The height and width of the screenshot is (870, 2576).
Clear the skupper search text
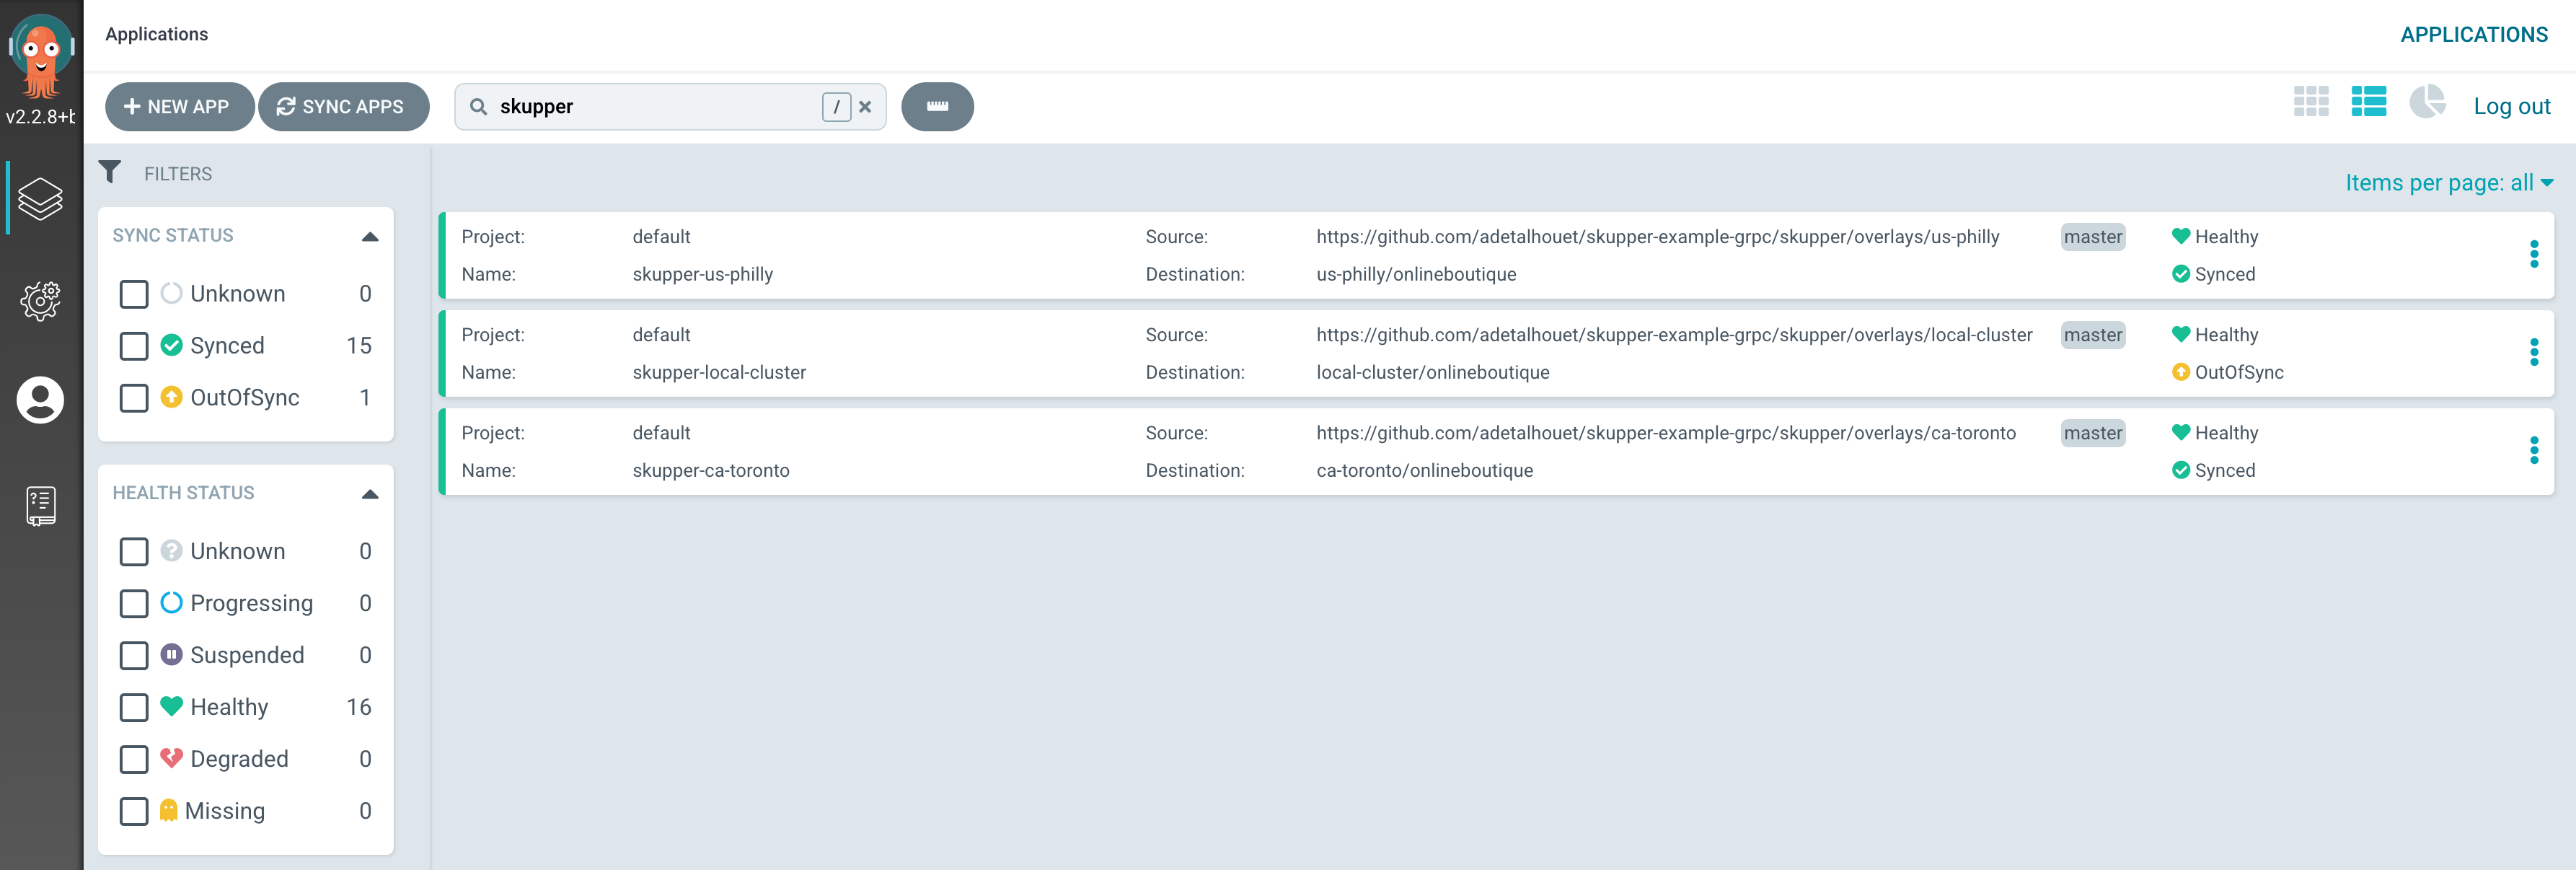pos(865,107)
